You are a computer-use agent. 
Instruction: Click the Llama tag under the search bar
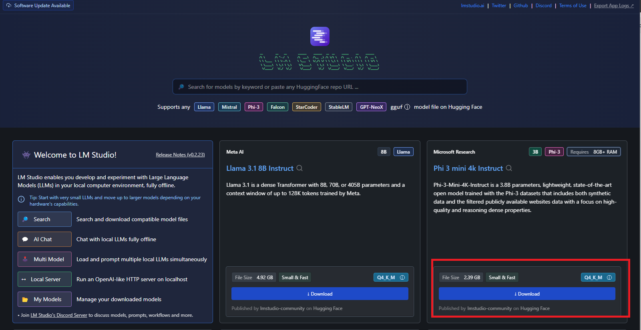(x=204, y=107)
